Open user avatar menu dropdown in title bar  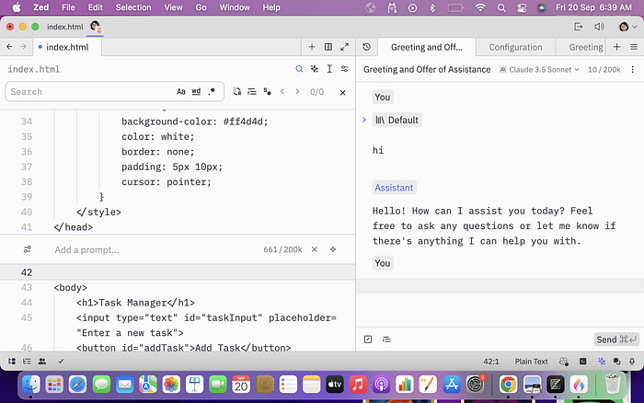pos(628,27)
